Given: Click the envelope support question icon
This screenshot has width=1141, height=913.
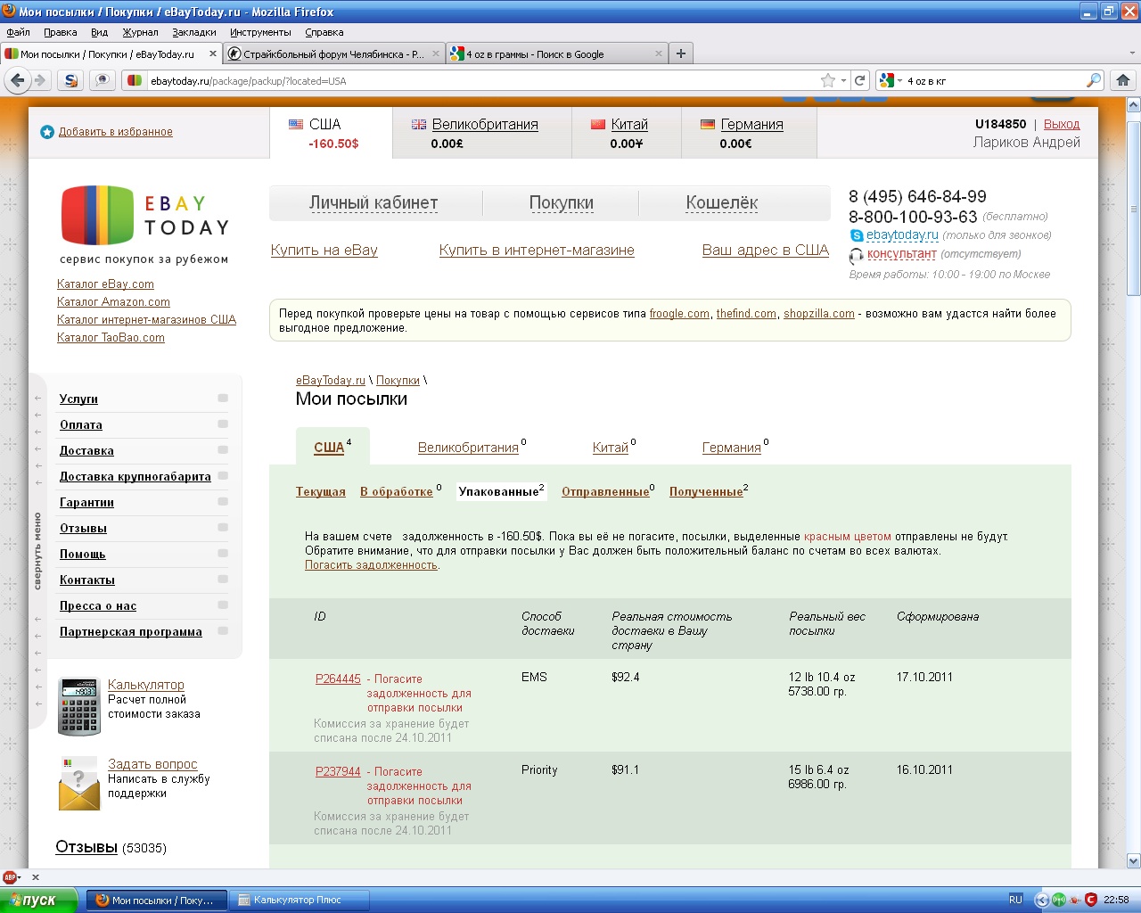Looking at the screenshot, I should (x=78, y=784).
